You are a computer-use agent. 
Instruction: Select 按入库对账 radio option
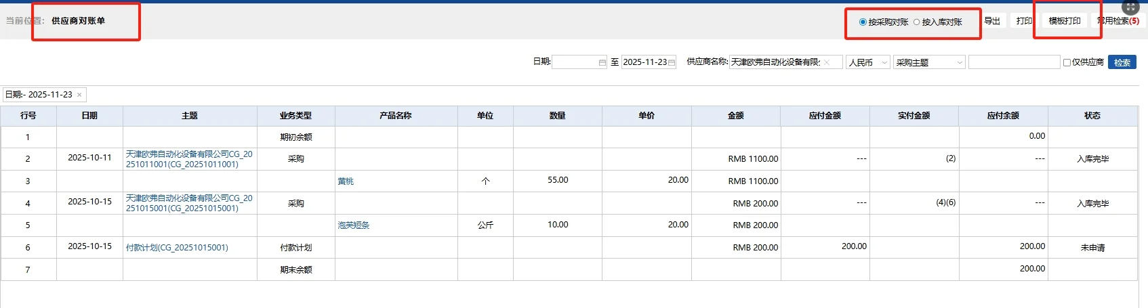(x=917, y=22)
